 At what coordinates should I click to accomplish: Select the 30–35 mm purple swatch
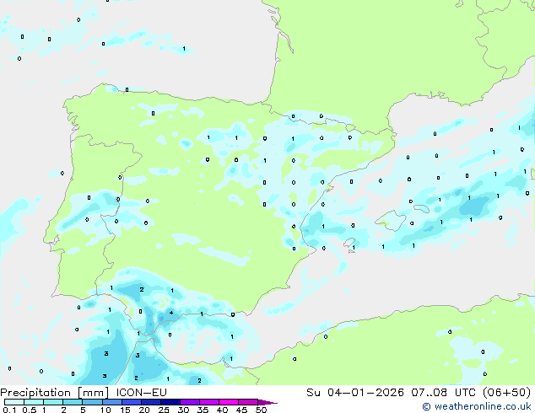[190, 402]
